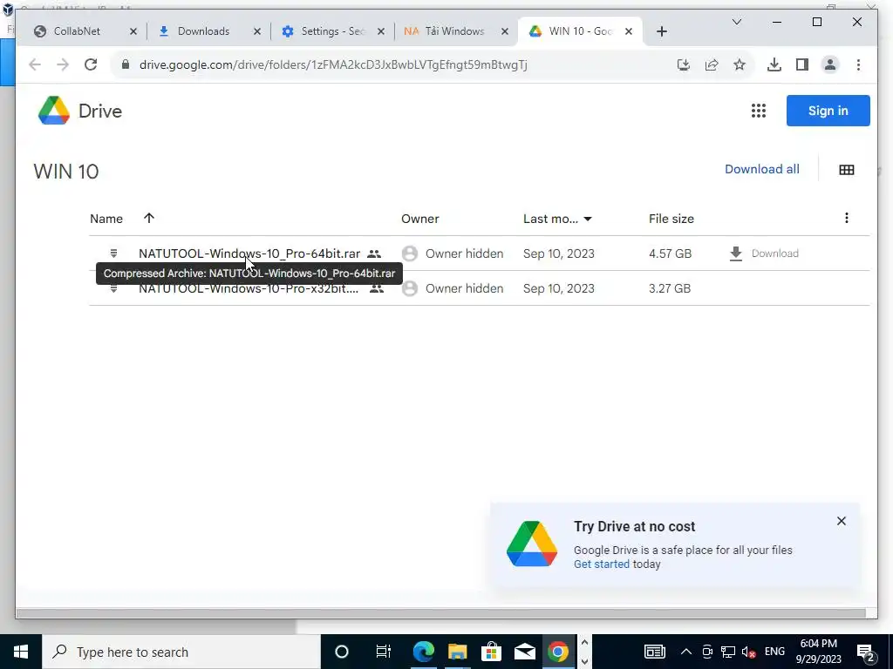The width and height of the screenshot is (893, 669).
Task: Click the Get started link
Action: (x=602, y=564)
